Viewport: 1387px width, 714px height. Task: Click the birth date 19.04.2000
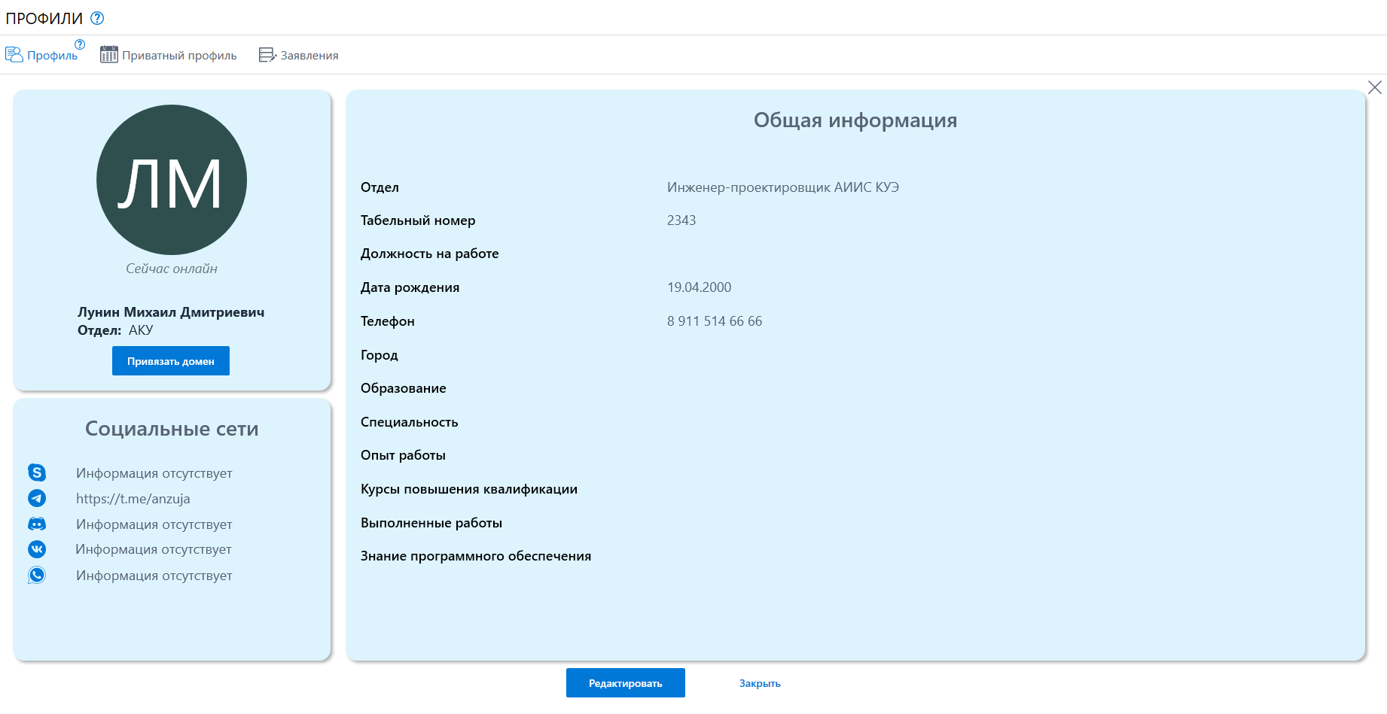(x=700, y=287)
